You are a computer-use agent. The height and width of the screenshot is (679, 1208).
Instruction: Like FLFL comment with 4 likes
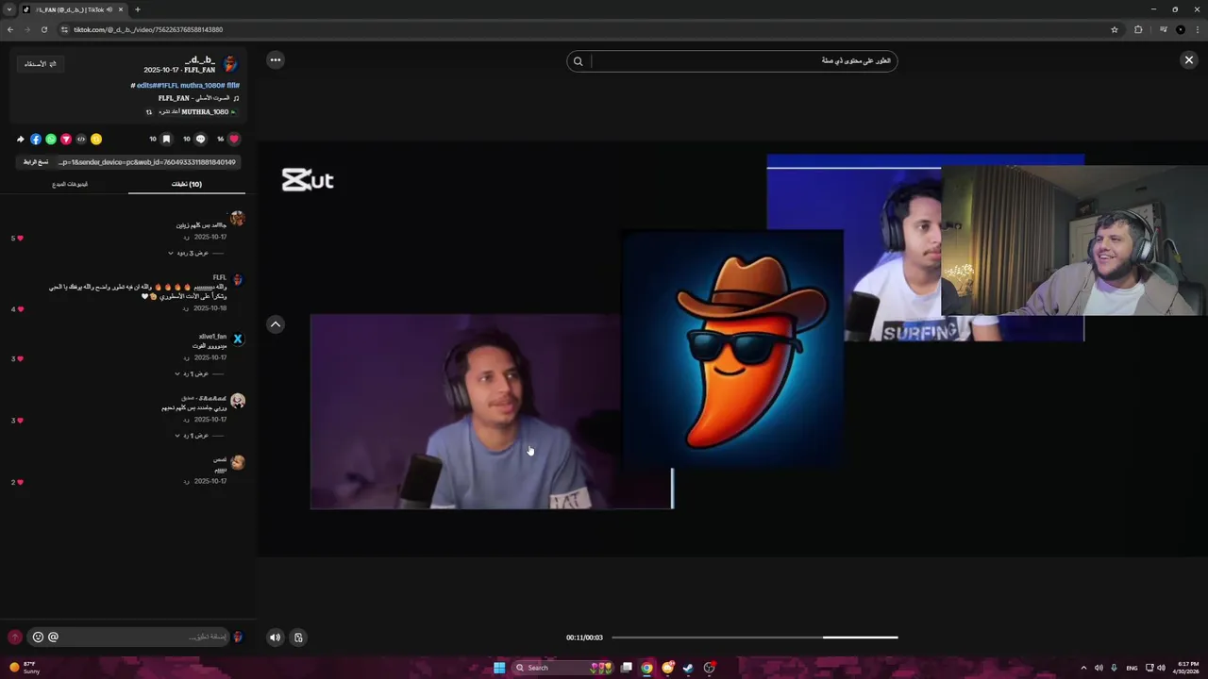tap(20, 309)
